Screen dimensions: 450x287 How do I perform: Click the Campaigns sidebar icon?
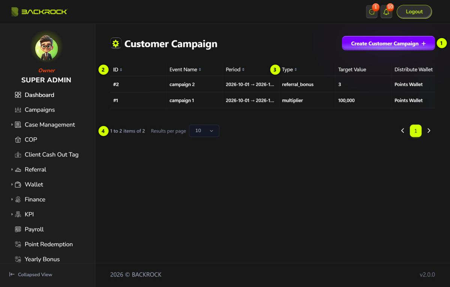click(18, 110)
